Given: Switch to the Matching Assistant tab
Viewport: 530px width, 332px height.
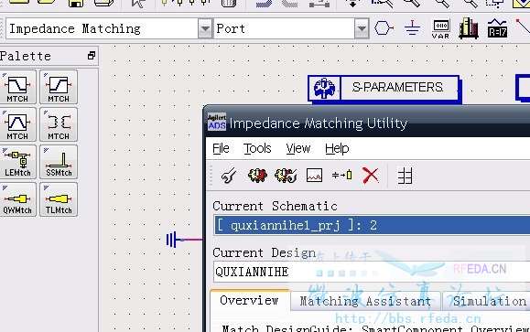Looking at the screenshot, I should coord(365,301).
